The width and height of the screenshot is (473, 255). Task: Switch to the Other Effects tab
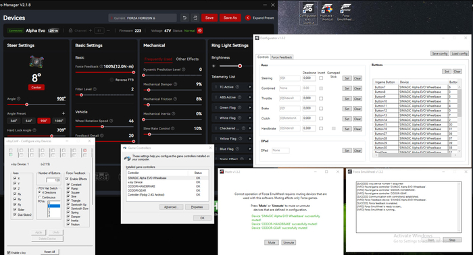click(x=187, y=59)
